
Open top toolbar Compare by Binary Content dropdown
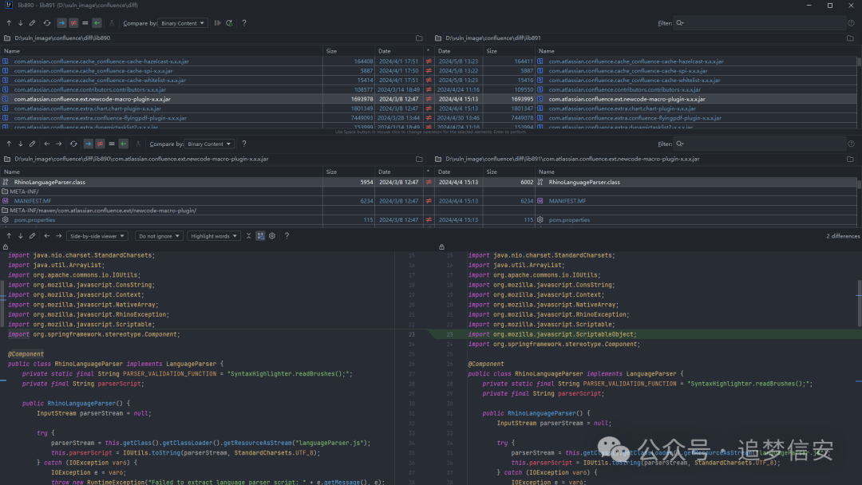[183, 23]
